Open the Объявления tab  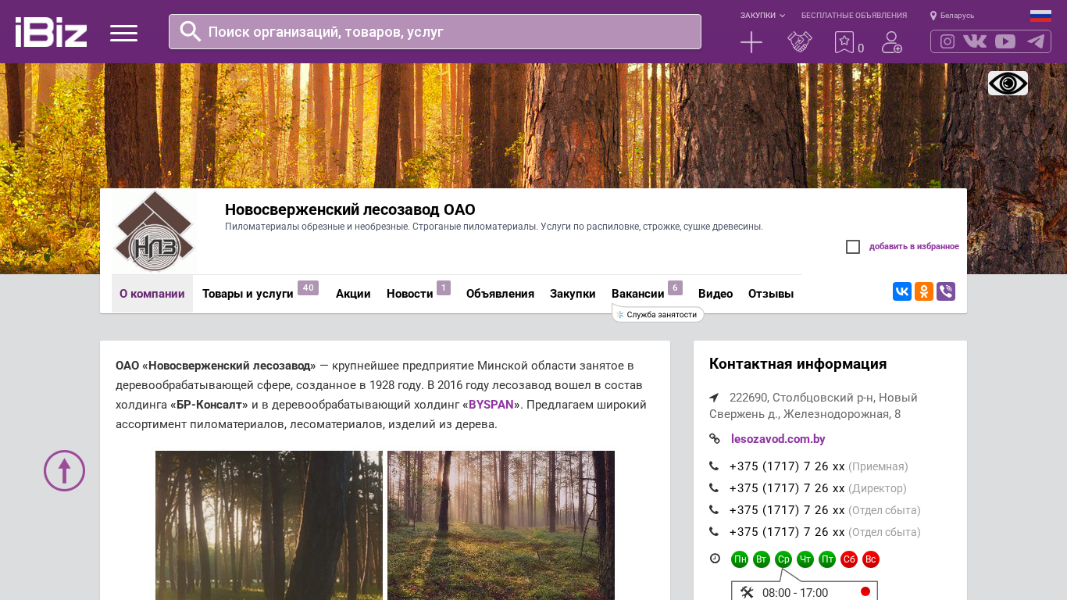pyautogui.click(x=500, y=294)
